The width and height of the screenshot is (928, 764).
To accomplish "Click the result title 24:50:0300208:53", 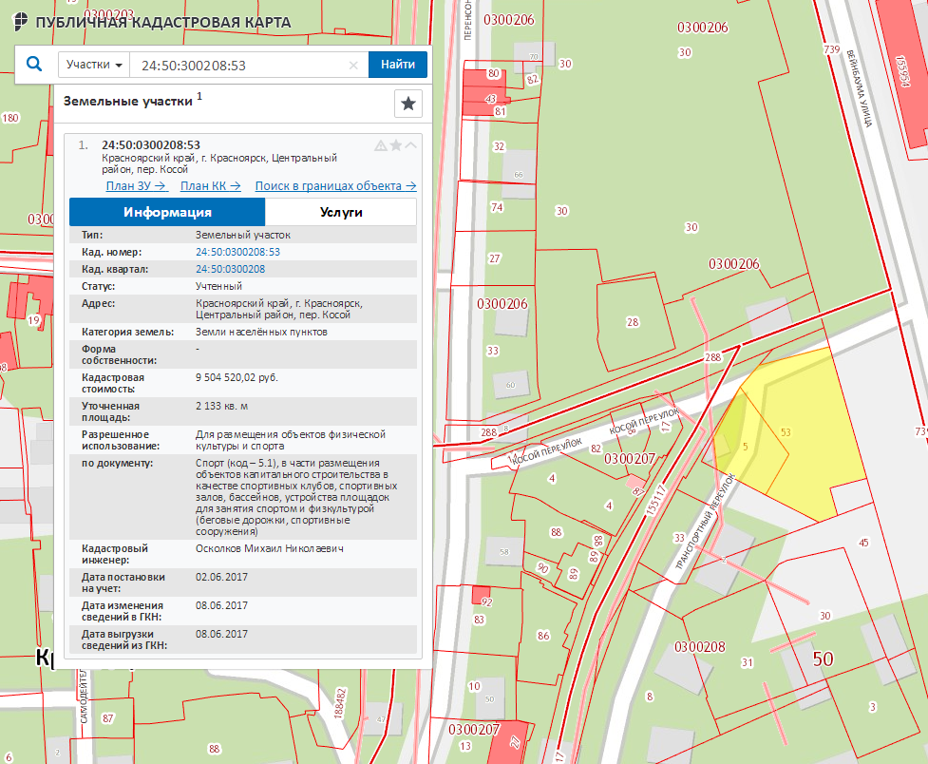I will coord(151,144).
